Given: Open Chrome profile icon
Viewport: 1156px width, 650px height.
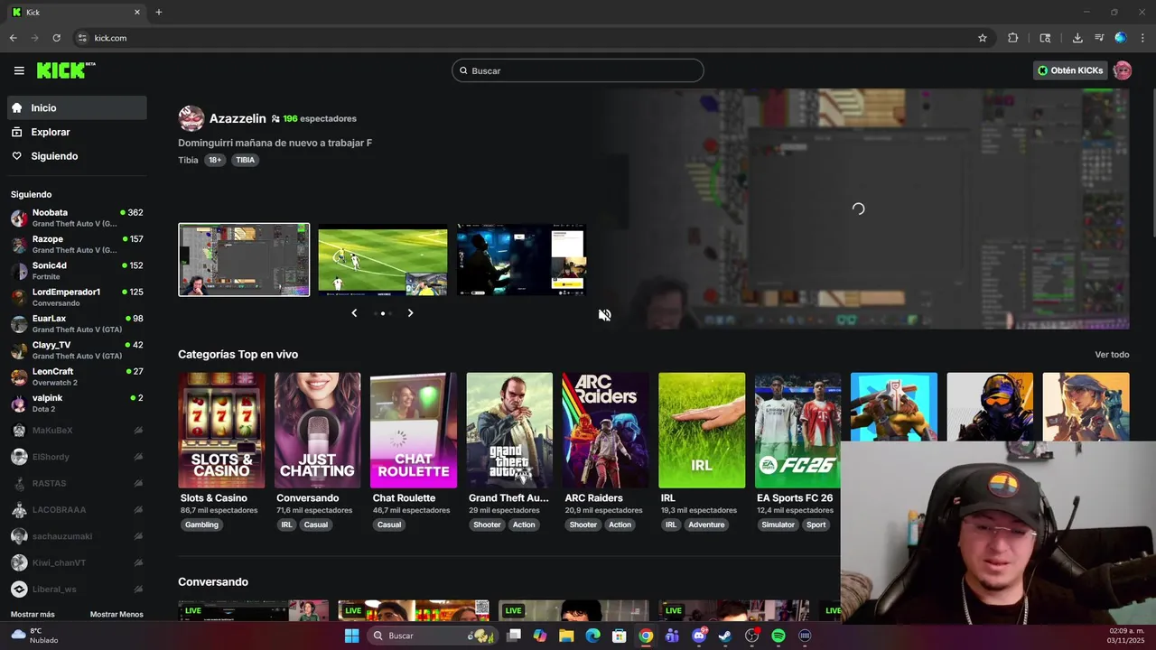Looking at the screenshot, I should tap(1121, 38).
